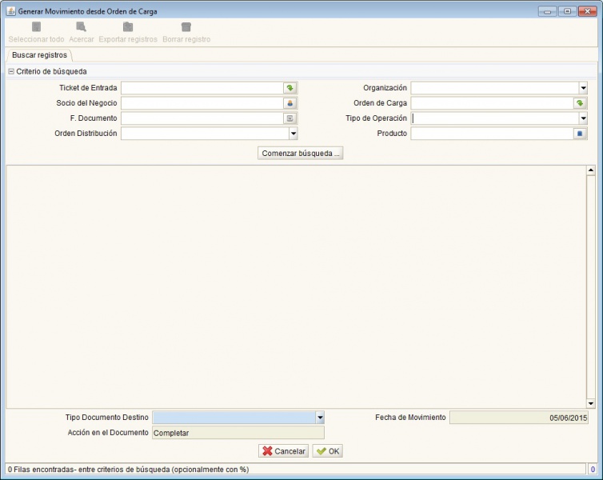Close the Generar Movimiento window
Viewport: 603px width, 480px height.
pyautogui.click(x=587, y=11)
